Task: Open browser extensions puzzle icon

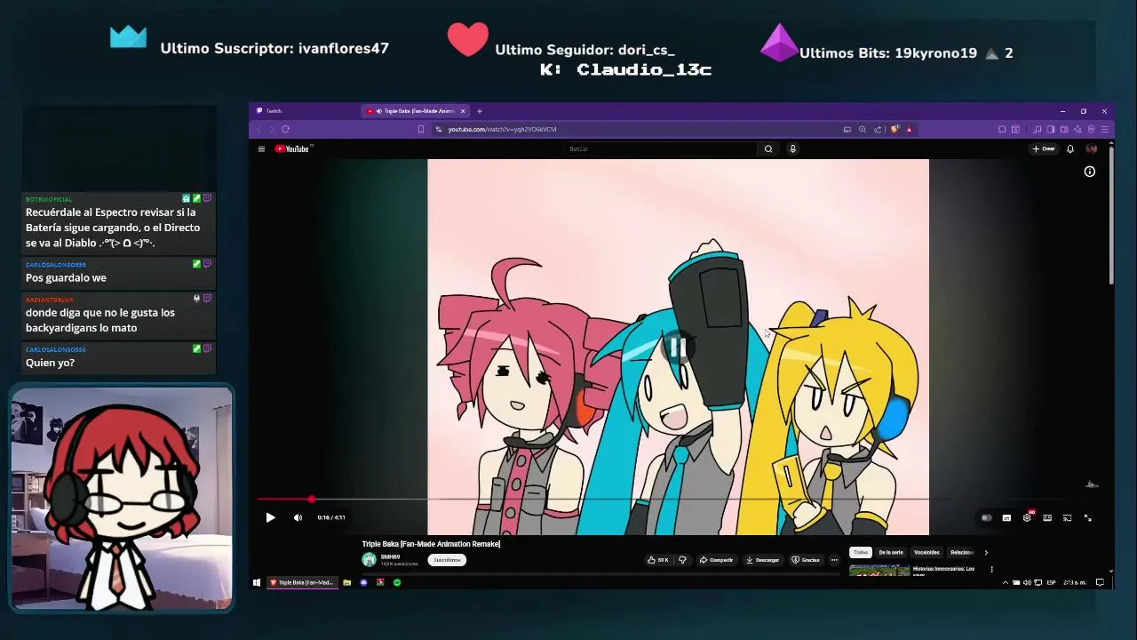Action: coord(1002,130)
